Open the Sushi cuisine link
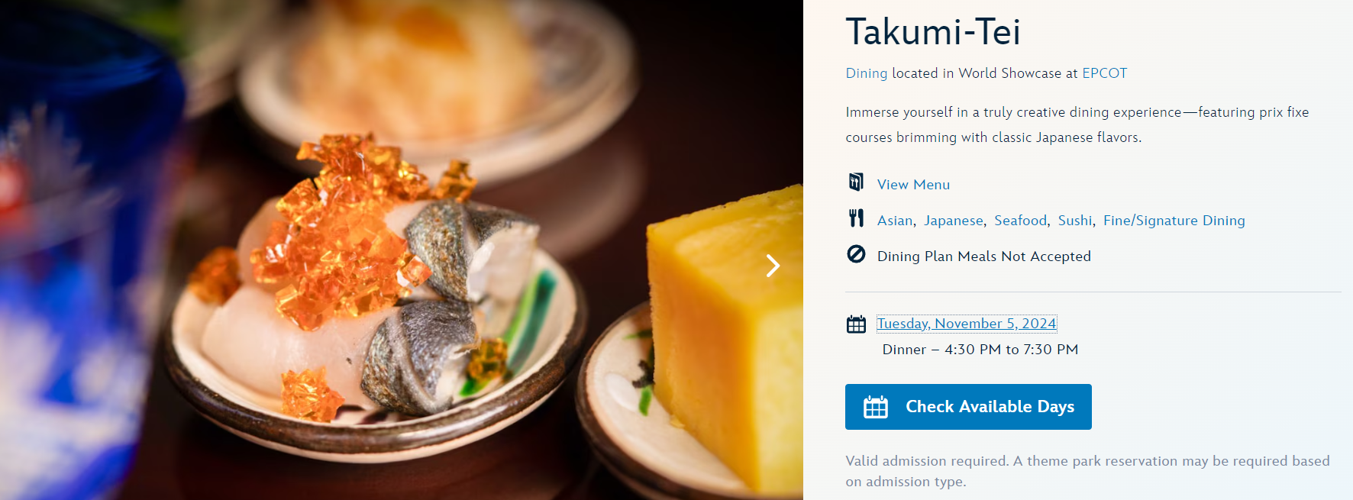The image size is (1353, 500). click(x=1075, y=221)
